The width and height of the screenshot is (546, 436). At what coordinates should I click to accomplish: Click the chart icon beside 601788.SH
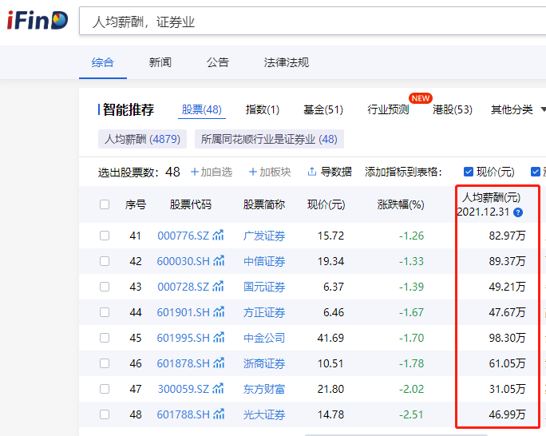pos(219,414)
